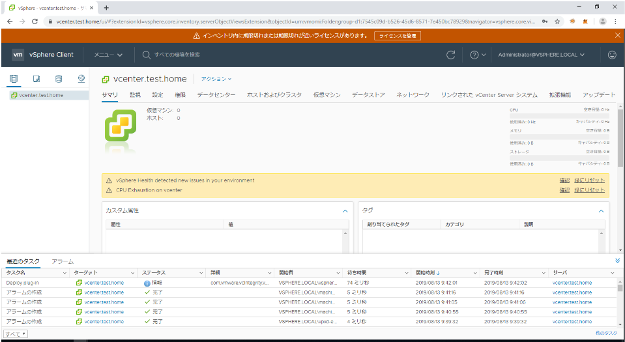The height and width of the screenshot is (342, 625).
Task: Switch to the 設定 tab
Action: (158, 95)
